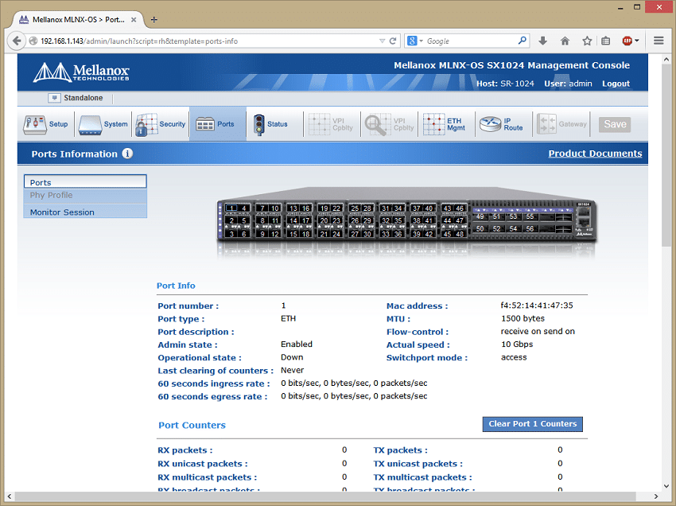This screenshot has height=506, width=676.
Task: Select port 48 on the switch image
Action: 460,234
